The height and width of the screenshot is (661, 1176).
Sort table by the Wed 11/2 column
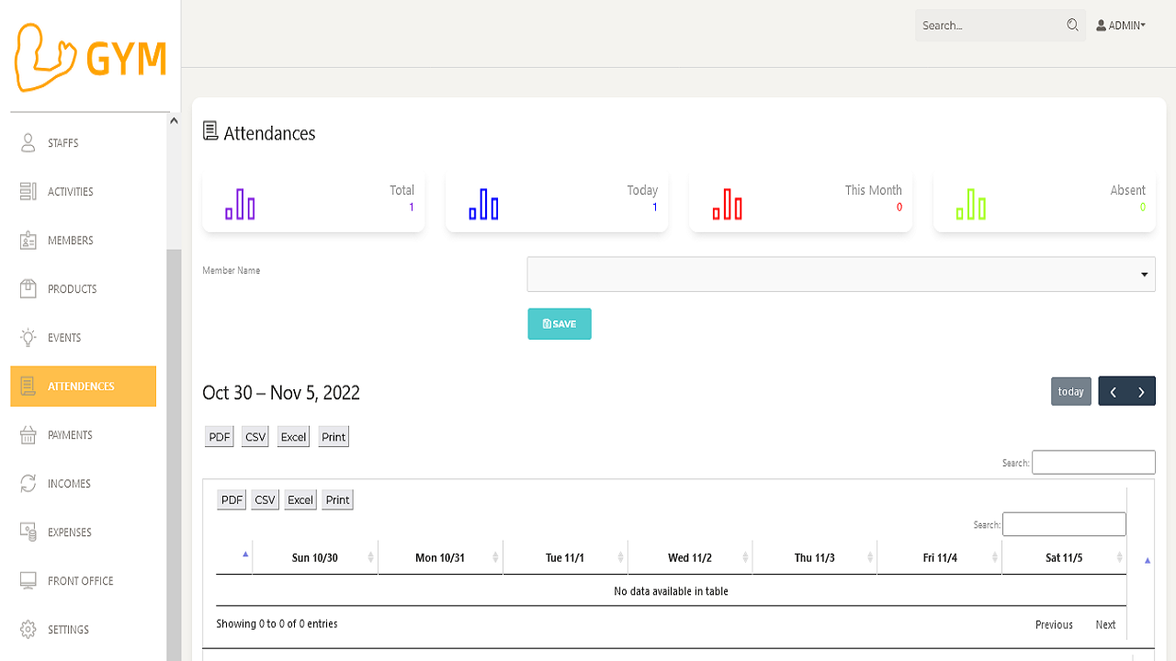point(688,556)
